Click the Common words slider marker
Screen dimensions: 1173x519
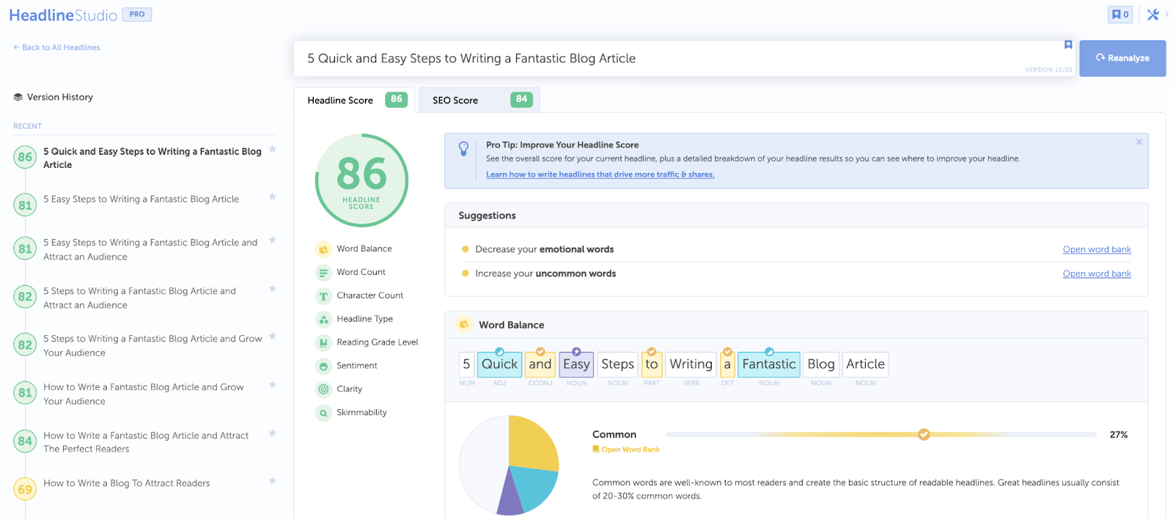(x=924, y=435)
